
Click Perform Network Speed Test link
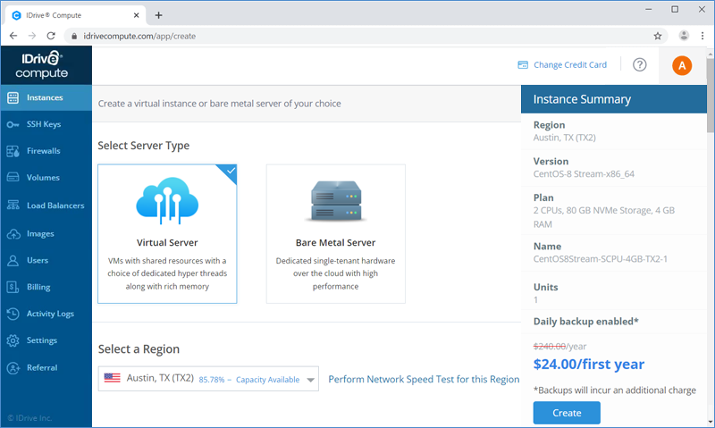[424, 379]
